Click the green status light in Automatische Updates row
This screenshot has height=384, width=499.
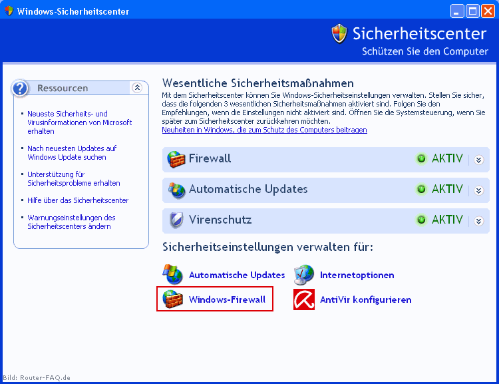421,189
